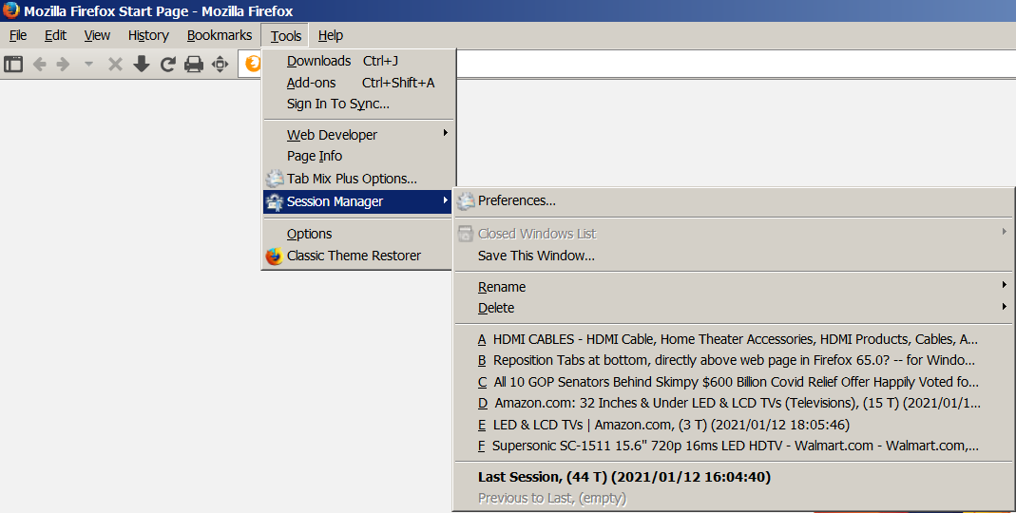Open the Bookmarks menu

coord(220,36)
